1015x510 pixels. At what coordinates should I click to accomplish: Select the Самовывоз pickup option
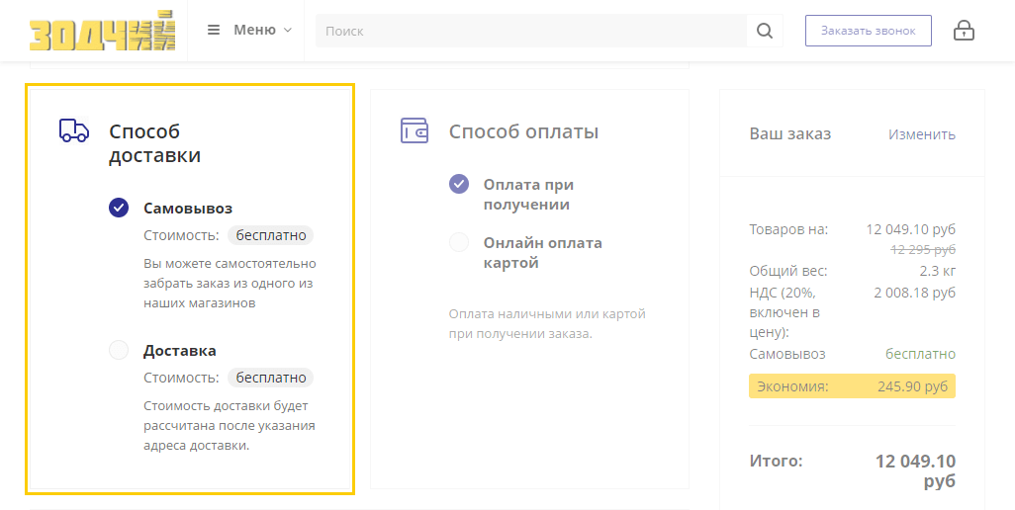coord(119,208)
